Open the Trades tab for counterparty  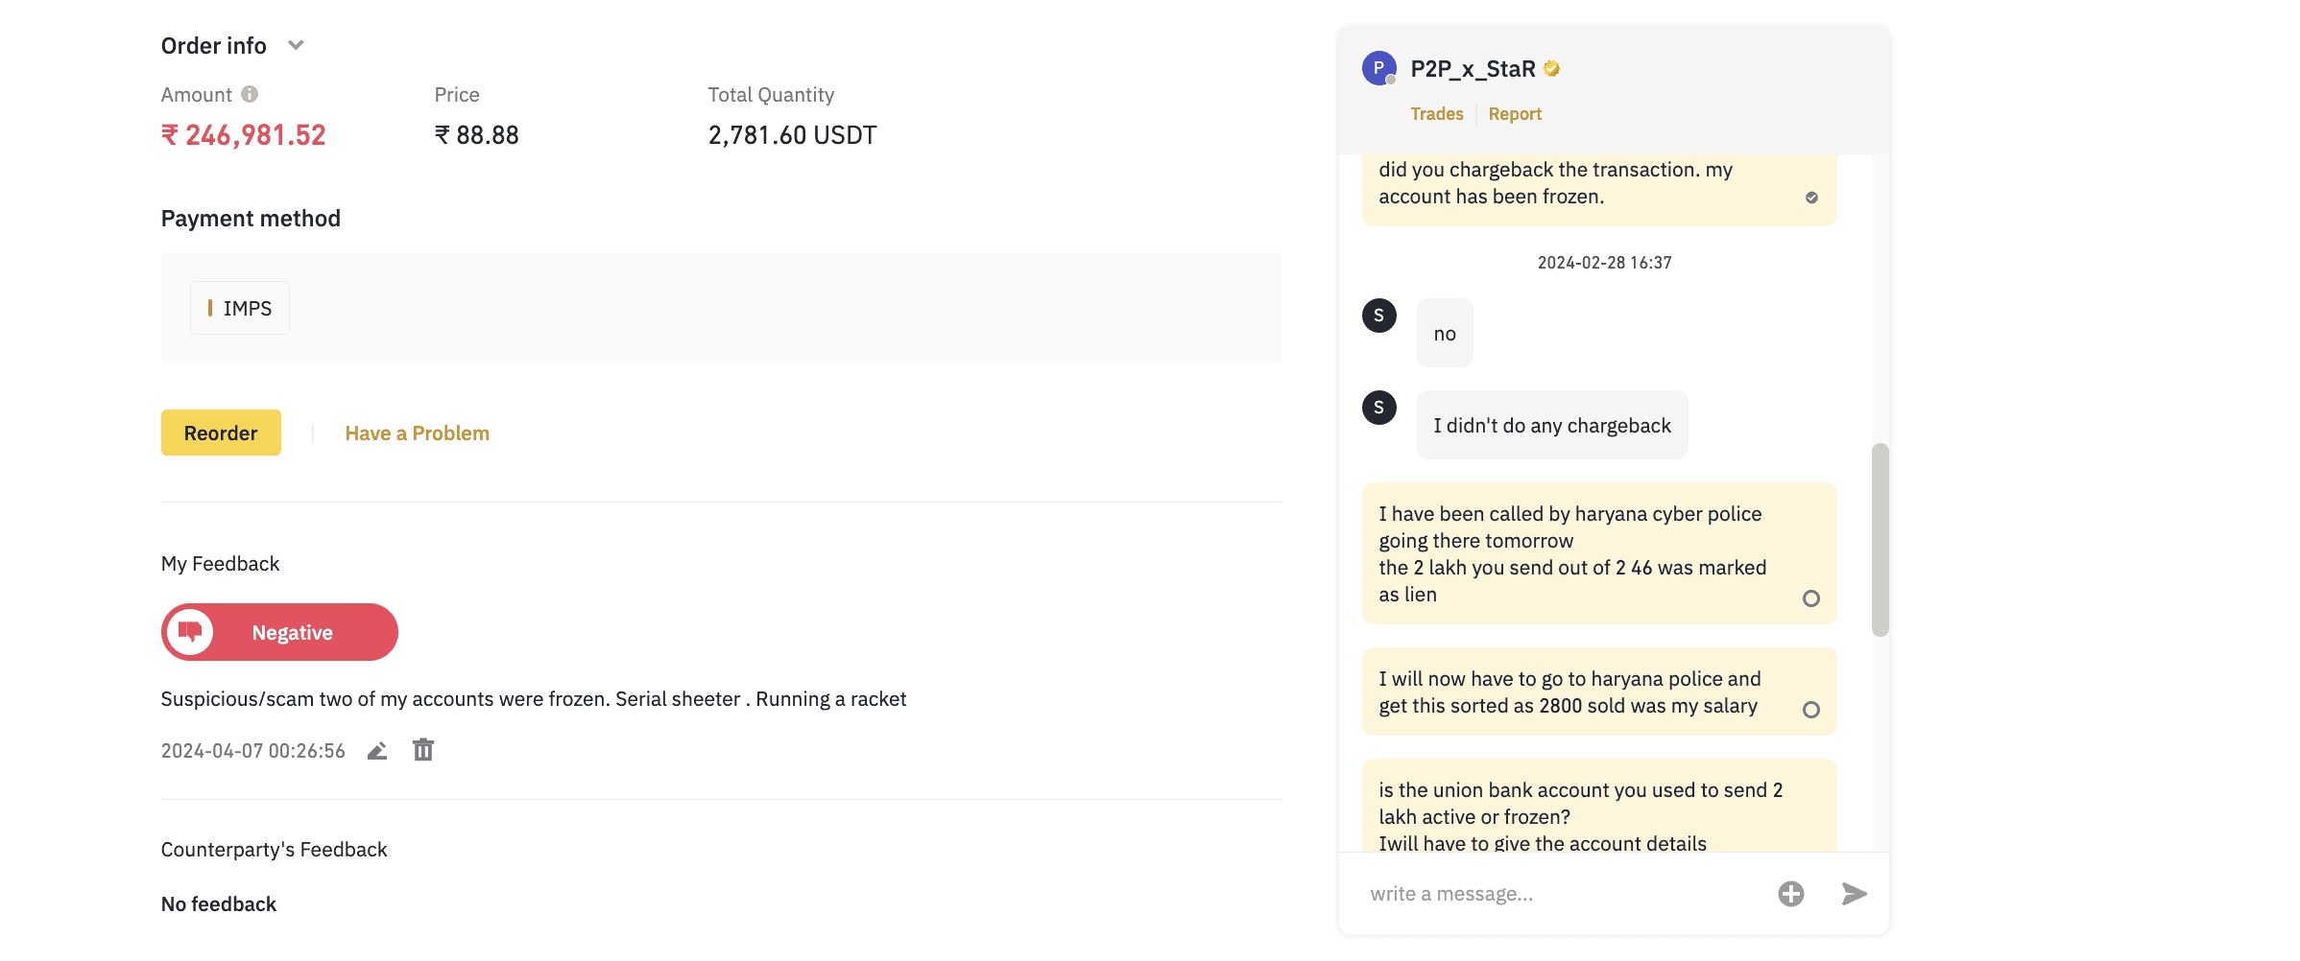coord(1436,114)
